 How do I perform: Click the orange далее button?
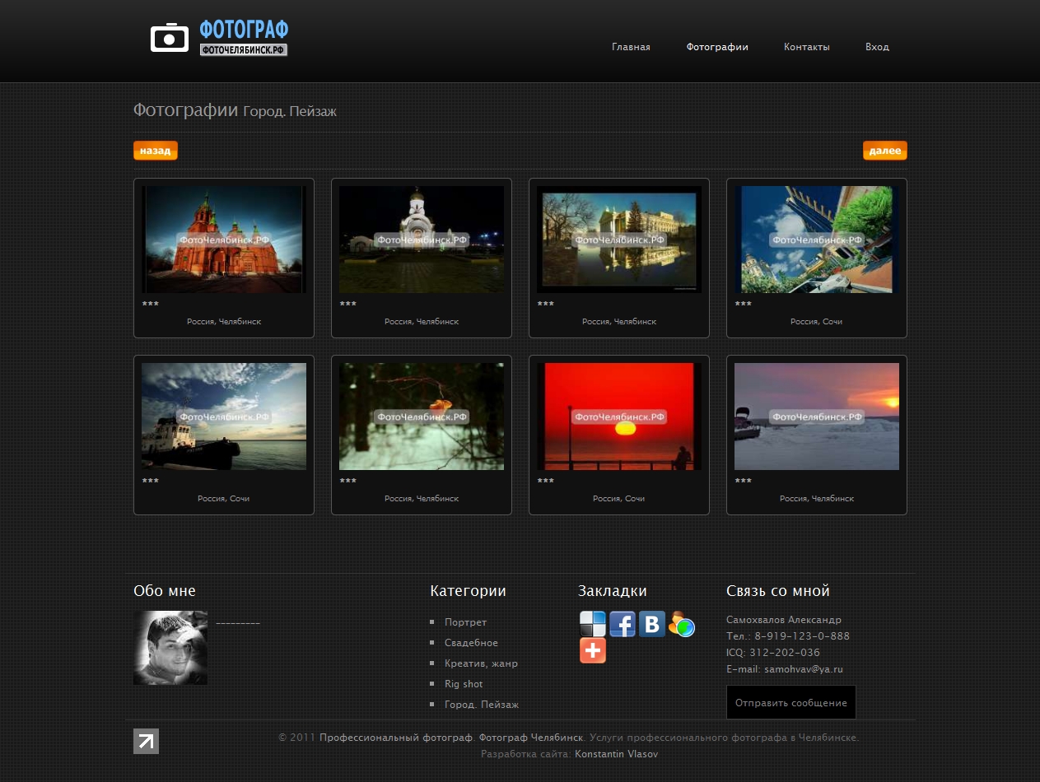(885, 151)
